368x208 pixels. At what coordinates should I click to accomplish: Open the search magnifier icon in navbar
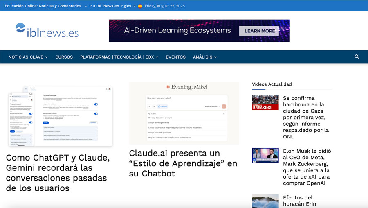357,57
